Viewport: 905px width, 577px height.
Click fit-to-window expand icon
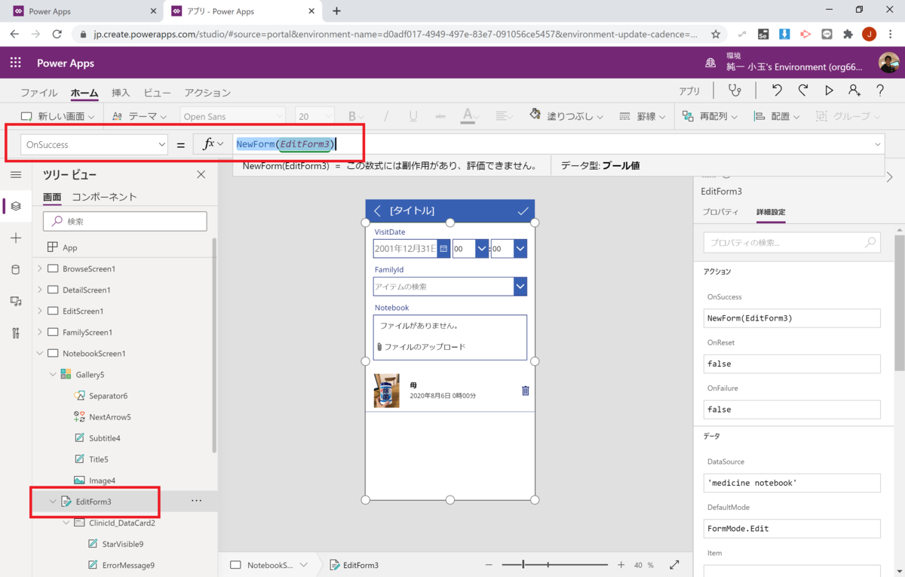675,564
